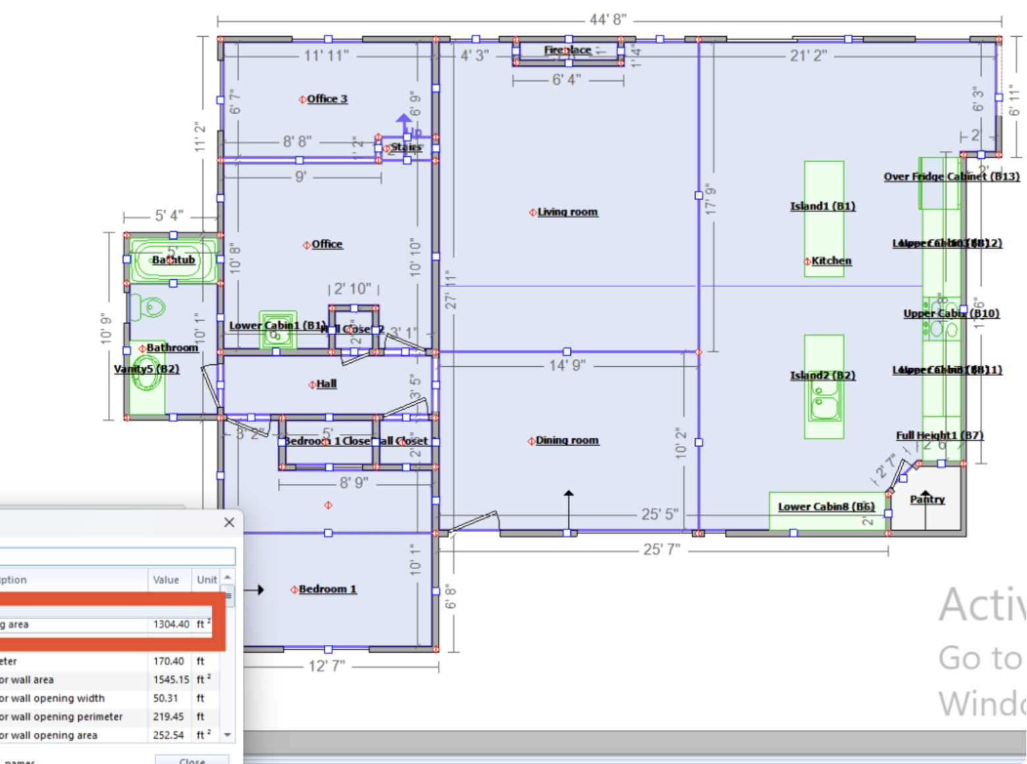Select the Hall room label
Viewport: 1027px width, 764px height.
click(327, 384)
